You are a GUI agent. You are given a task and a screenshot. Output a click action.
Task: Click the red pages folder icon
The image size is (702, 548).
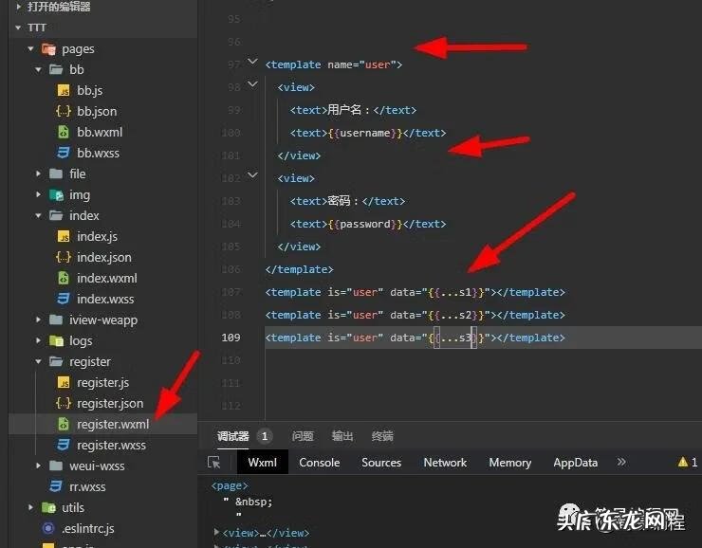48,49
